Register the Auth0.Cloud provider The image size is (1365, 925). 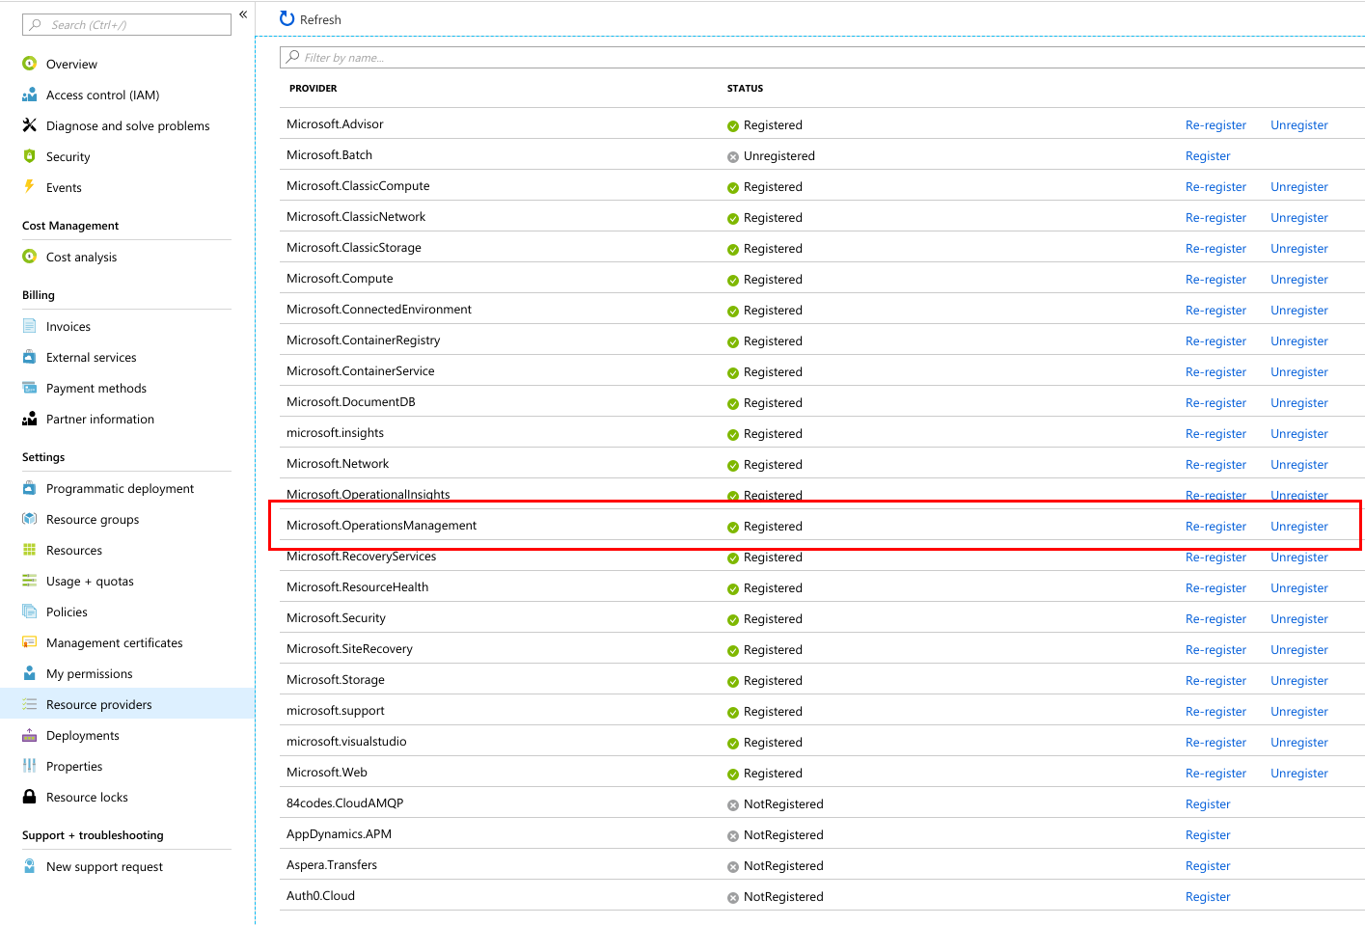pos(1208,897)
